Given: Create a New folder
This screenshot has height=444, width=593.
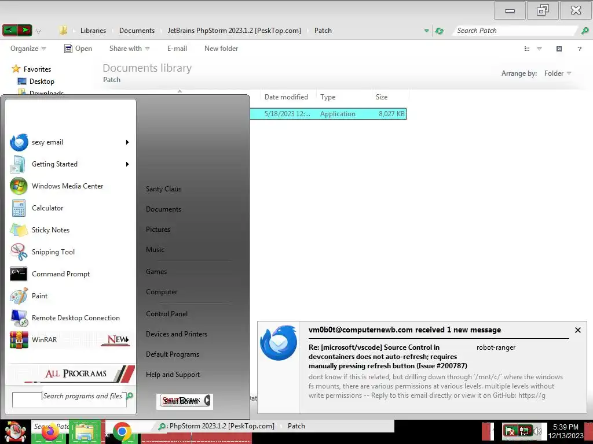Looking at the screenshot, I should click(221, 49).
